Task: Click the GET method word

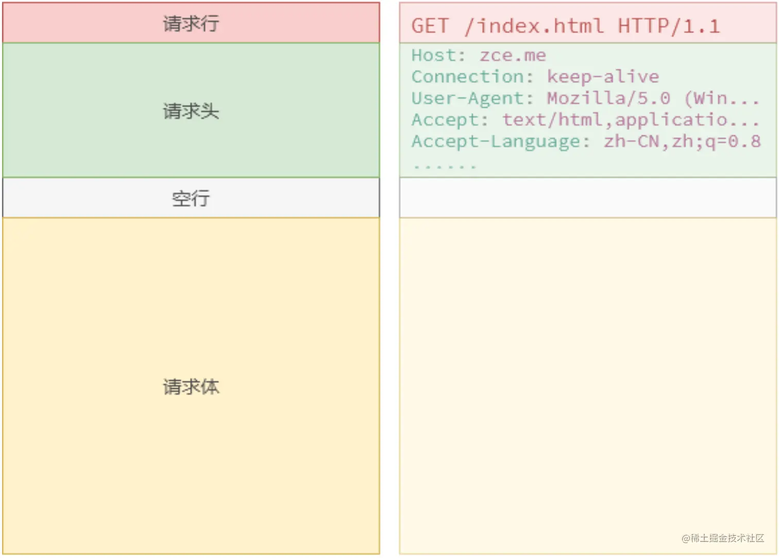Action: pyautogui.click(x=430, y=26)
